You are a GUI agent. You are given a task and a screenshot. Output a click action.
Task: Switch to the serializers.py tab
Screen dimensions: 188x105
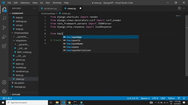[50, 8]
